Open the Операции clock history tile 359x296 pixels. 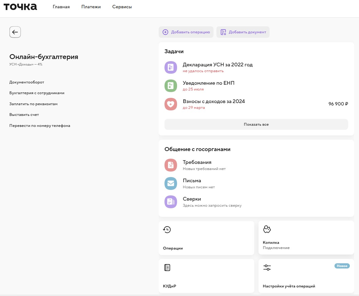coord(206,238)
